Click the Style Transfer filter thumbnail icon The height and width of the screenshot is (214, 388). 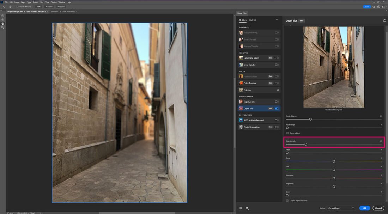(x=241, y=65)
